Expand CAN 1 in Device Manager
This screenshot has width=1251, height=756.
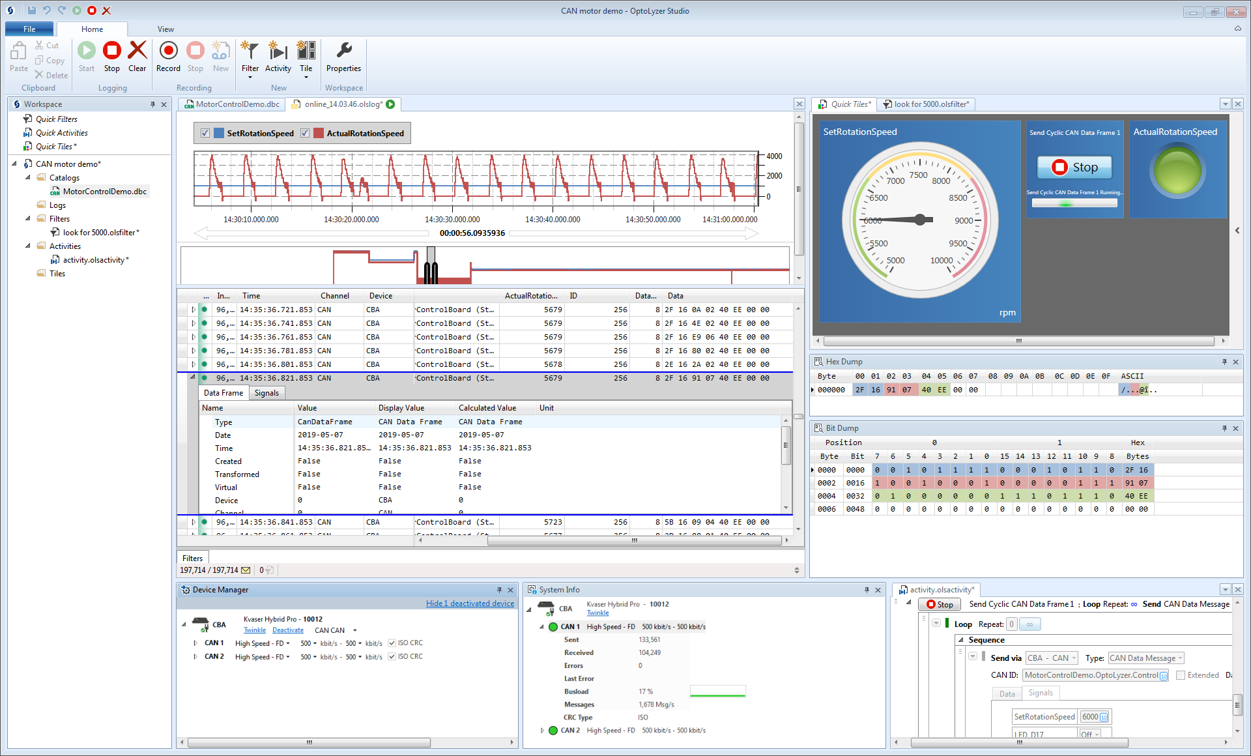click(x=195, y=643)
